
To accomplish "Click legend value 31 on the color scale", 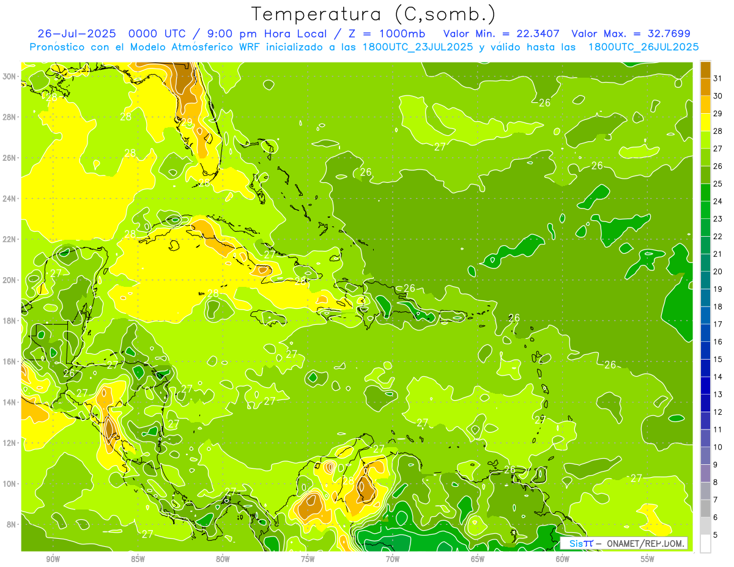I will coord(717,78).
